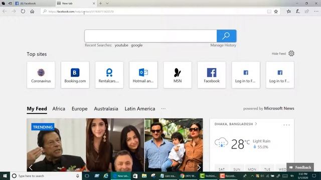The image size is (321, 180).
Task: Open the reading view book icon
Action: pyautogui.click(x=269, y=11)
